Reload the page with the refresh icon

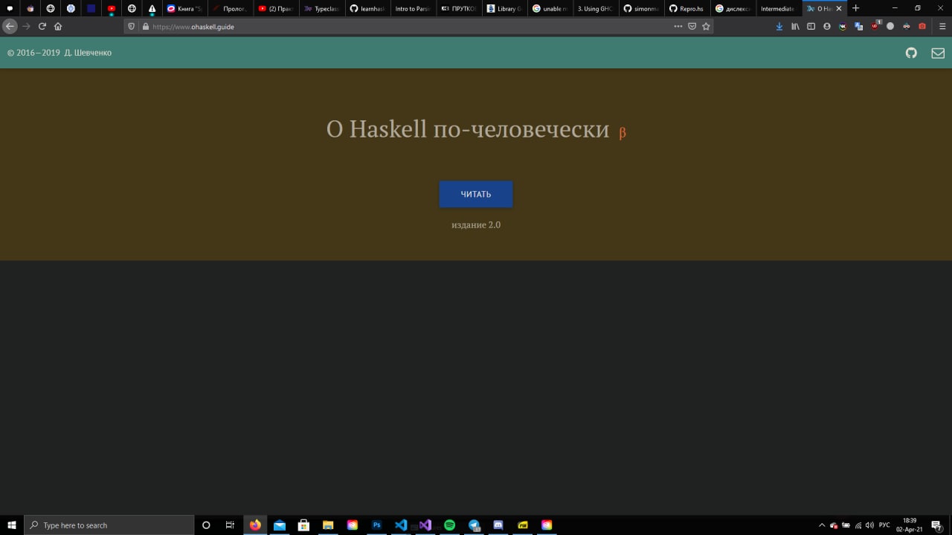(x=42, y=26)
